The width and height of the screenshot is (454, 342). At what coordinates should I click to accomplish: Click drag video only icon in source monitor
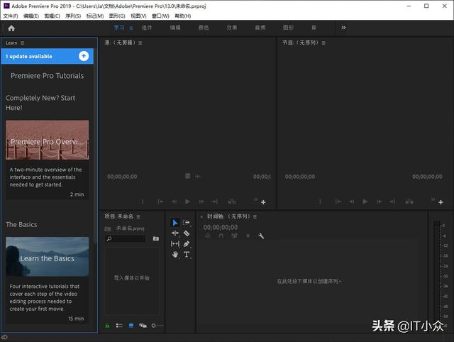(187, 176)
